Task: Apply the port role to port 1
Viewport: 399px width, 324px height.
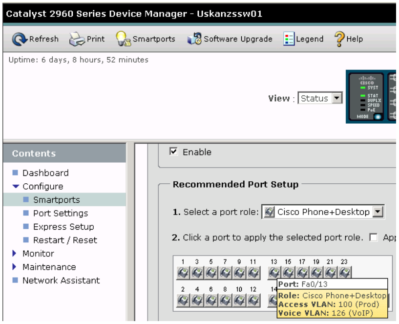Action: (182, 272)
